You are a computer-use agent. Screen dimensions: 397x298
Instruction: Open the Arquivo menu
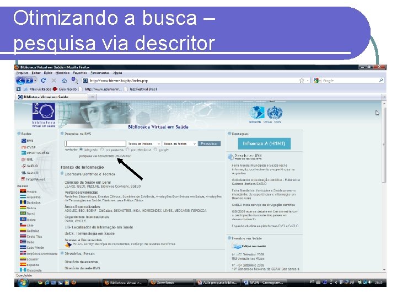22,73
